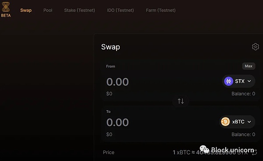The height and width of the screenshot is (161, 263).
Task: Open the Pool tab
Action: (x=48, y=10)
